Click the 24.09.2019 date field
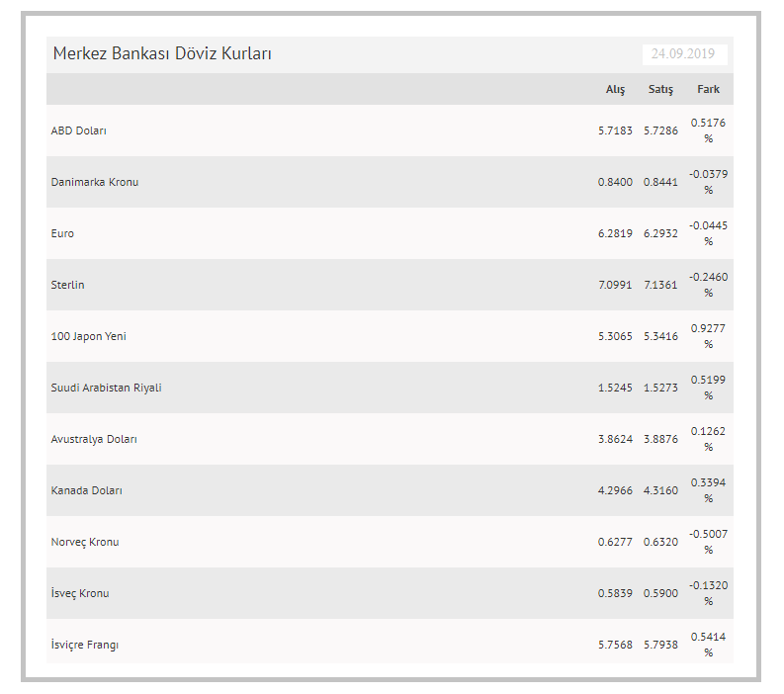784x694 pixels. [x=684, y=54]
